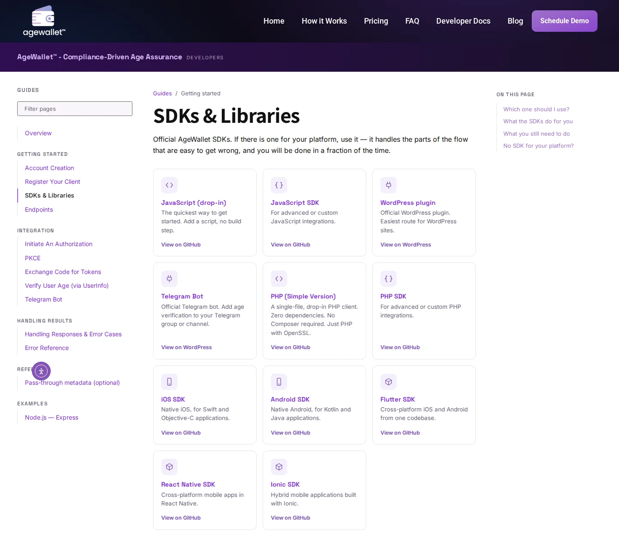Click the agewallet logo in the header
Image resolution: width=619 pixels, height=554 pixels.
[x=44, y=21]
